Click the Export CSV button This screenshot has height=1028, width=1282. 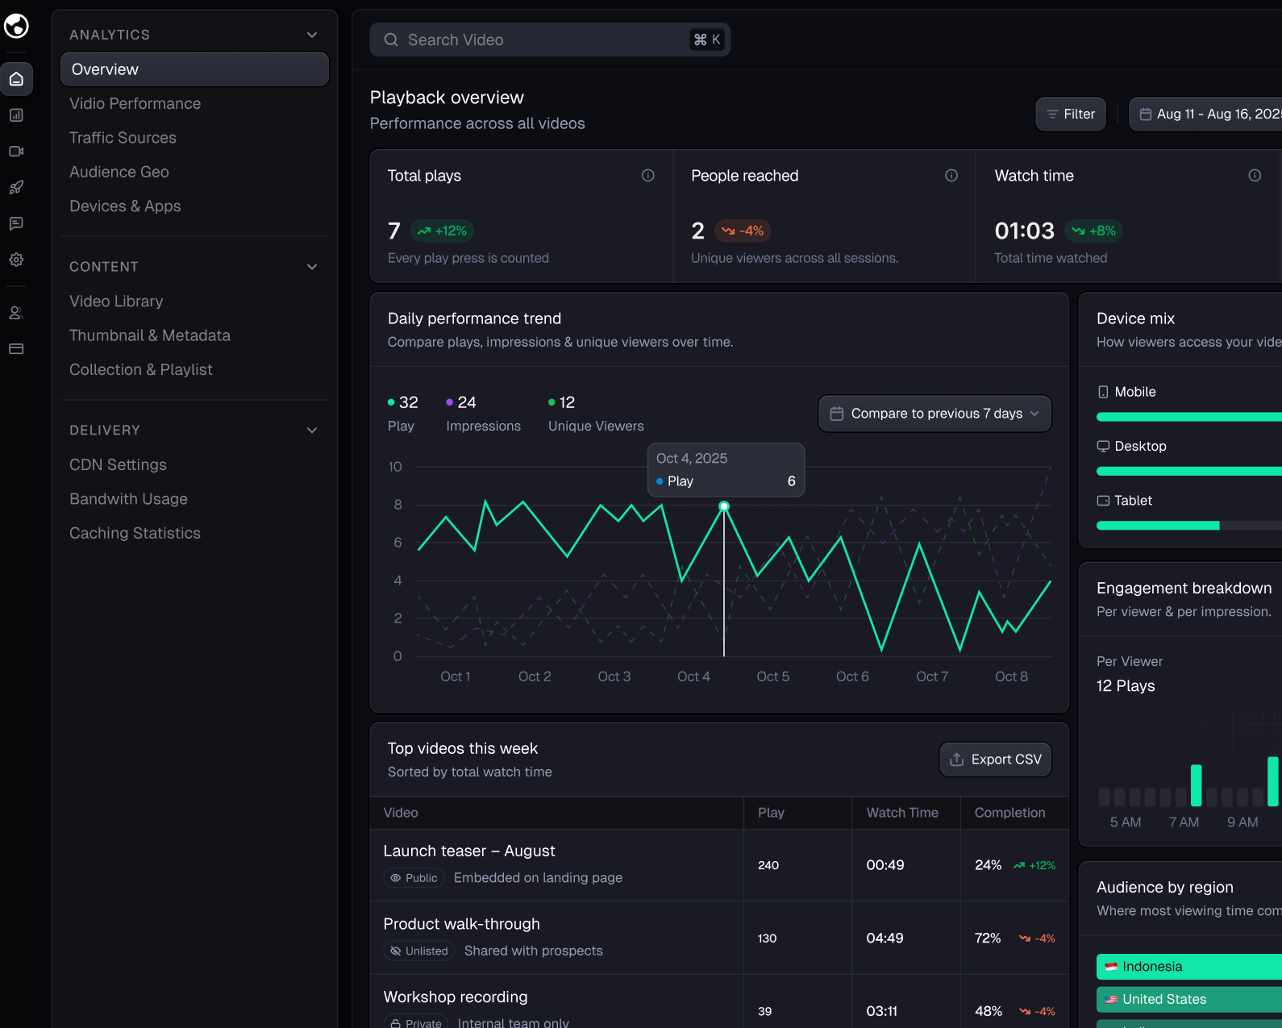[x=996, y=760]
